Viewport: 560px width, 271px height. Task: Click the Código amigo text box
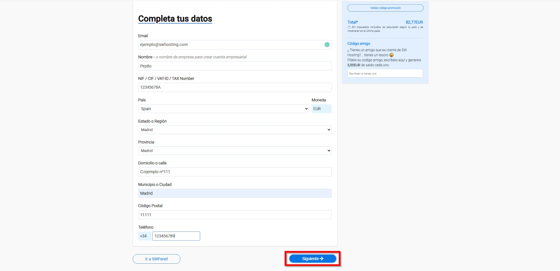pos(385,74)
